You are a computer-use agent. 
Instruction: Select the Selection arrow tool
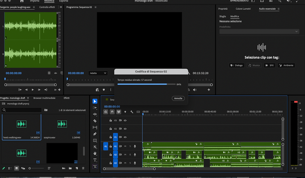(x=95, y=101)
